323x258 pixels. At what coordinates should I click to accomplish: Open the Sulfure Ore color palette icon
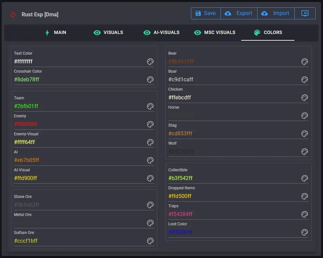click(x=150, y=241)
